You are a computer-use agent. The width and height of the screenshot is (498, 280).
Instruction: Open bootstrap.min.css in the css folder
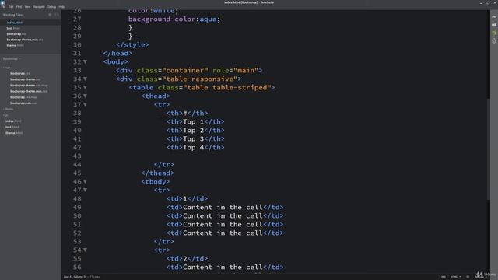click(23, 103)
